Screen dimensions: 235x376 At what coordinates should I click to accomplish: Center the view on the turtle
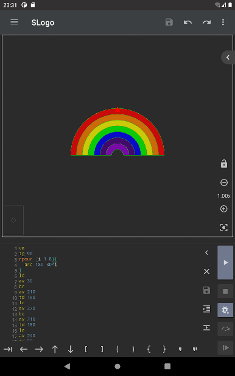coord(224,228)
